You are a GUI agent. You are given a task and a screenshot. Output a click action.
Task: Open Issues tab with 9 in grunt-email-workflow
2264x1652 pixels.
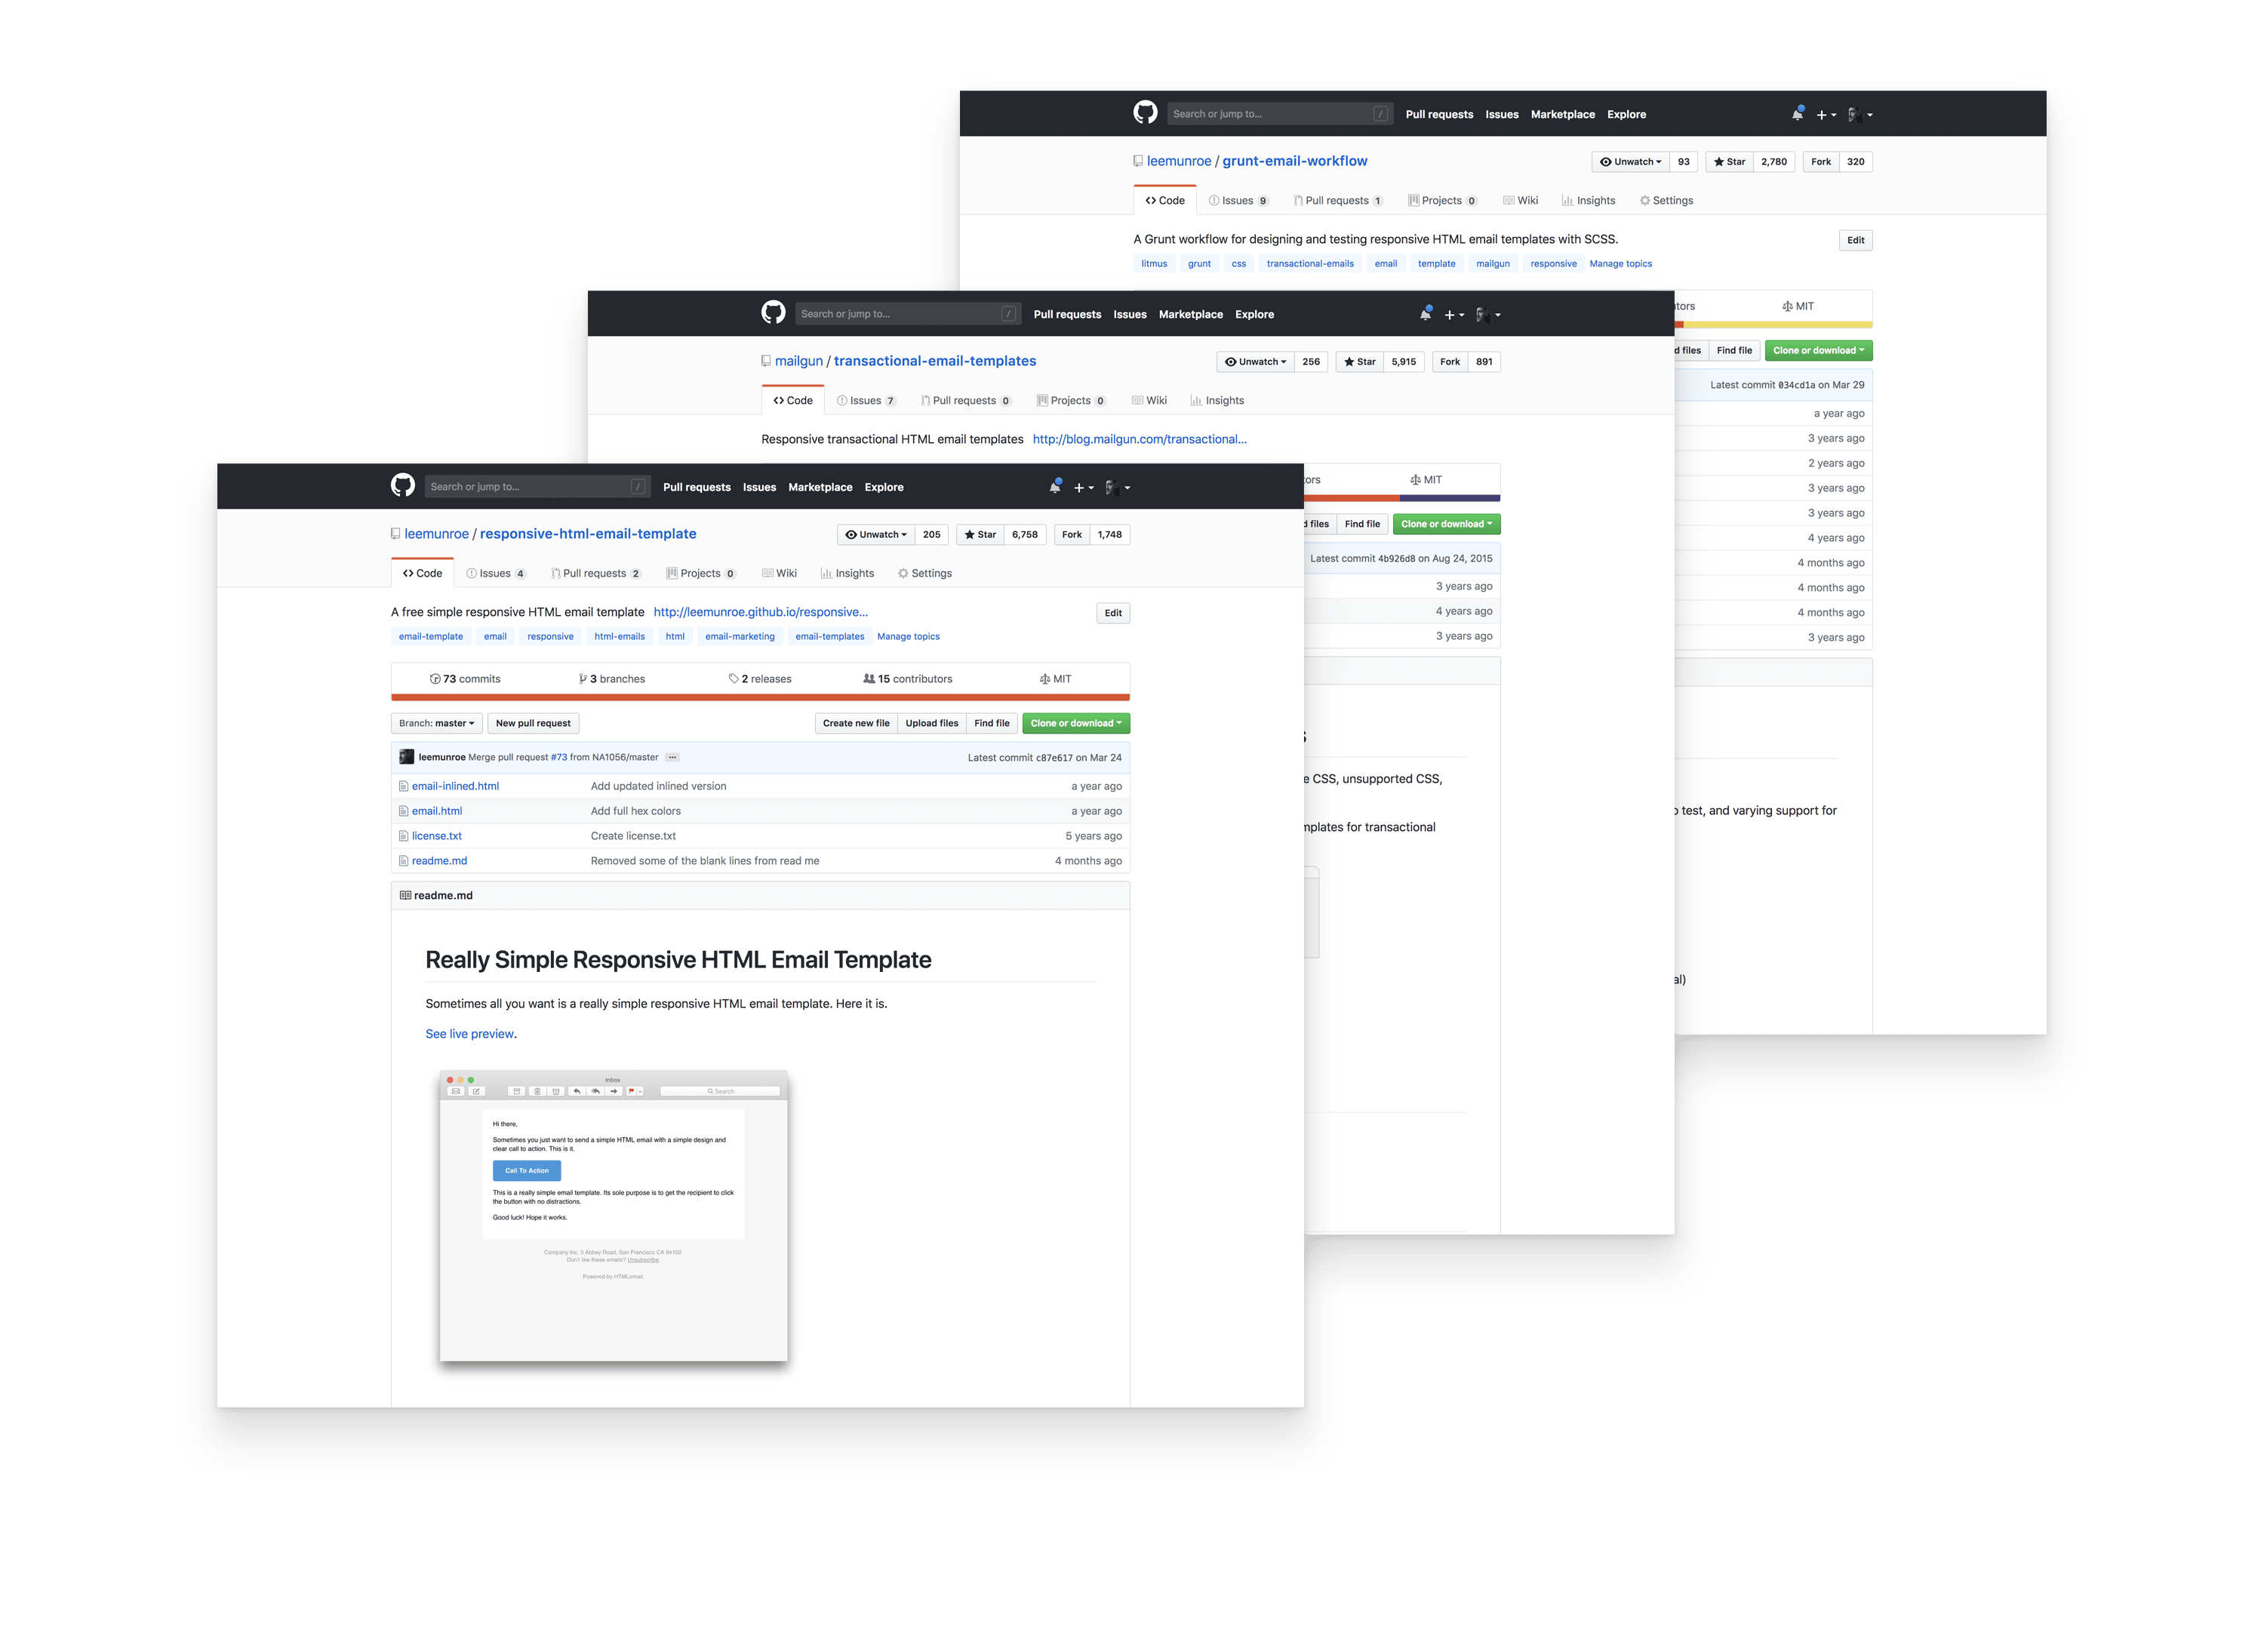click(x=1238, y=200)
